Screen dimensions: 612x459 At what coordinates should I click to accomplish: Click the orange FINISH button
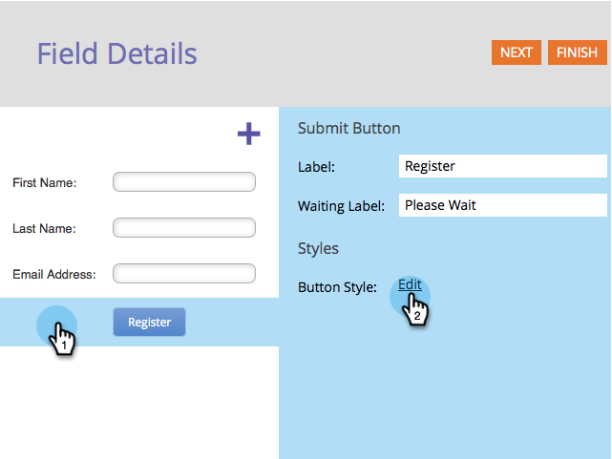577,52
